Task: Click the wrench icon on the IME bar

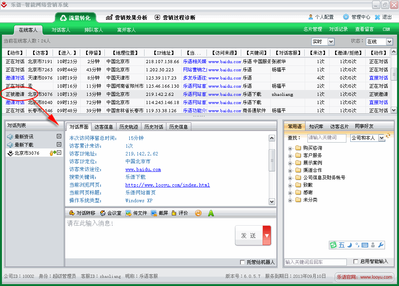Action: coord(381,245)
